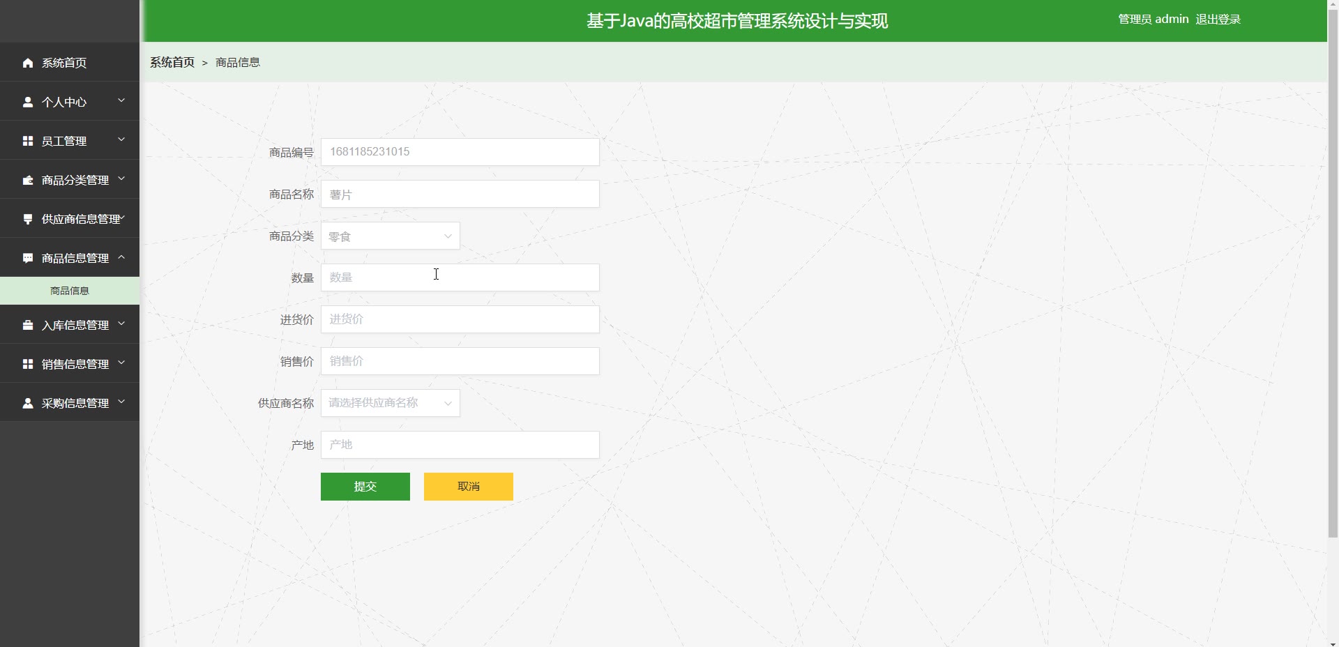Click the 退出登录 link

coord(1218,20)
